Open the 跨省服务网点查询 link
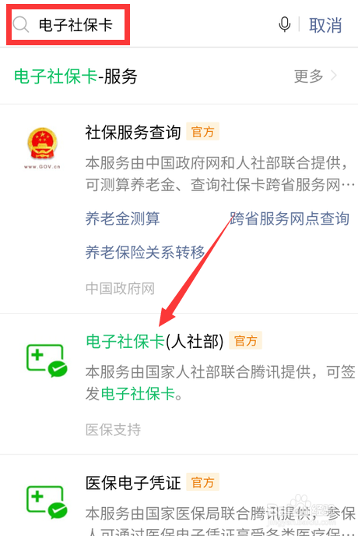The height and width of the screenshot is (536, 358). [290, 218]
